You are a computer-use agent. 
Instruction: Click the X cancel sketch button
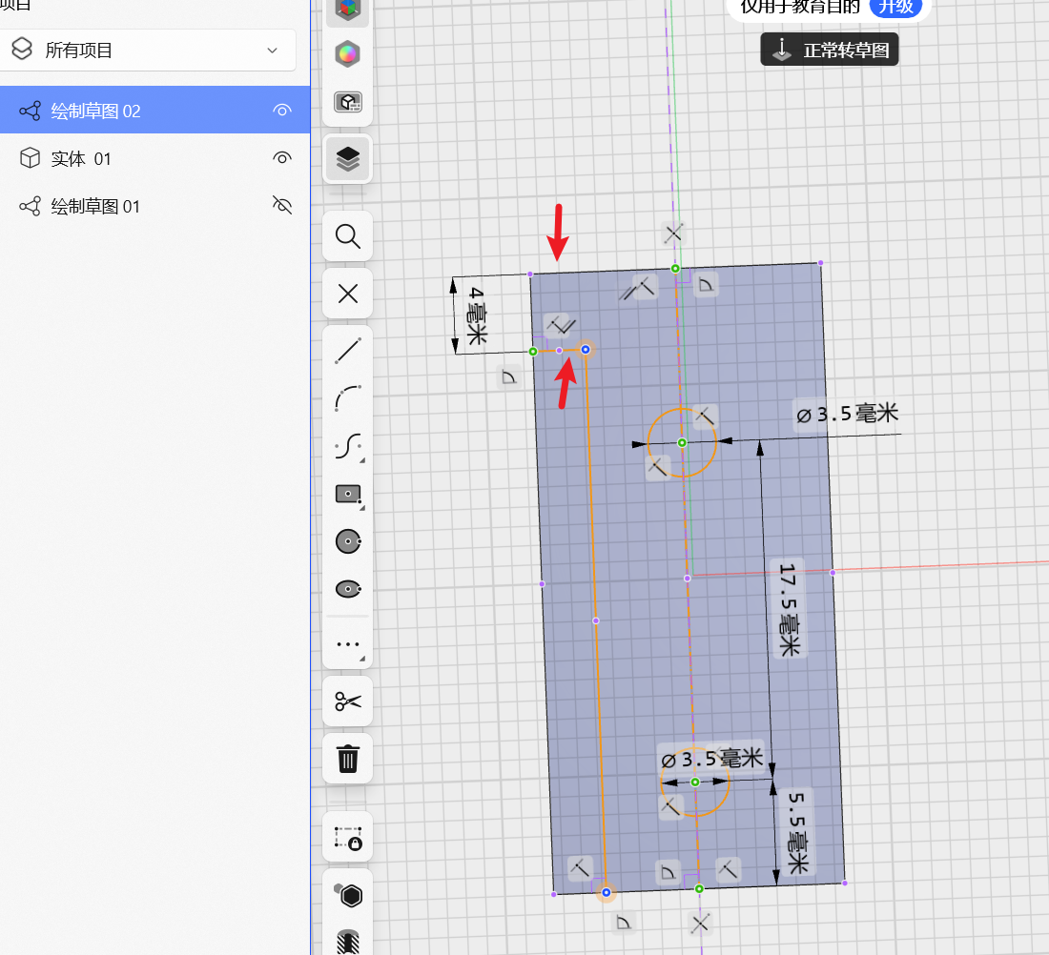tap(348, 294)
